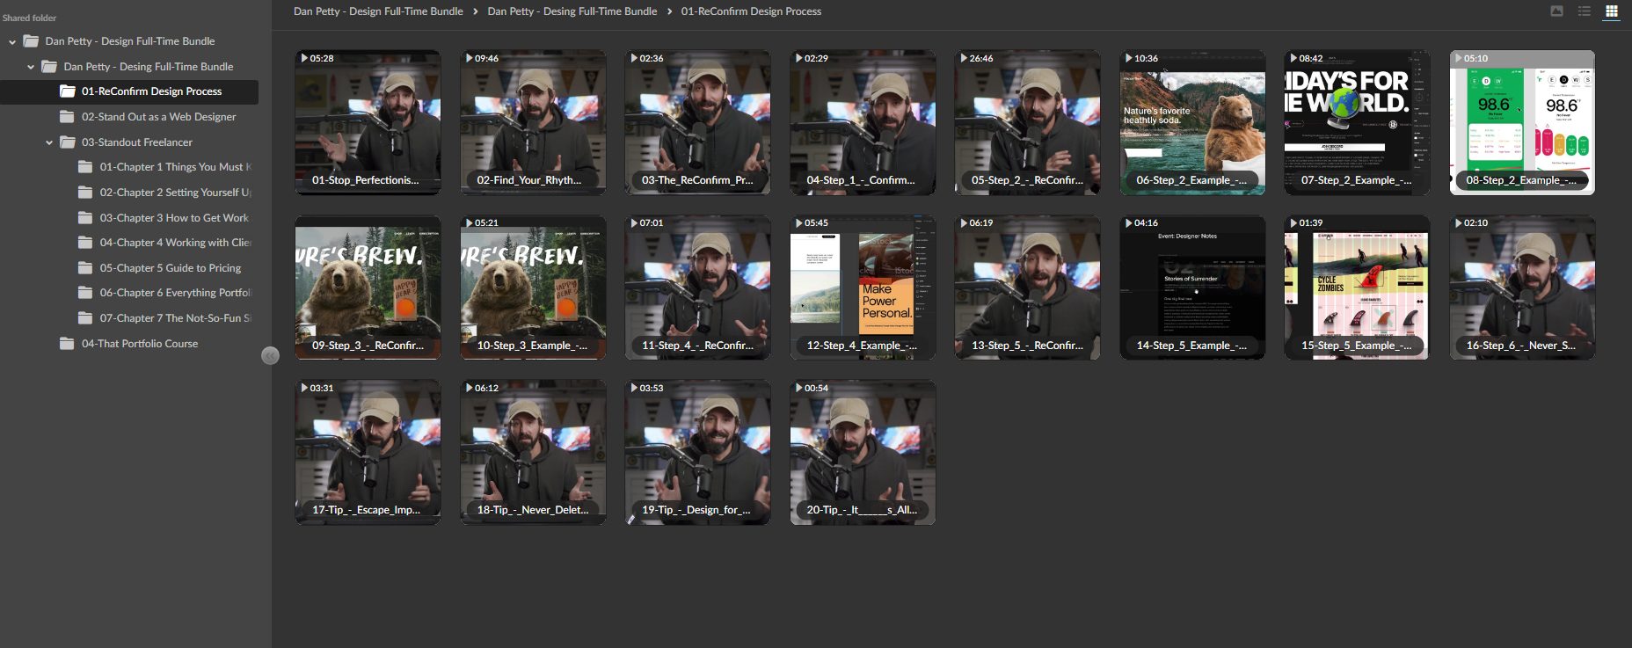The image size is (1632, 648).
Task: Open 05-Chapter 5 Guide to Pricing folder
Action: click(170, 268)
